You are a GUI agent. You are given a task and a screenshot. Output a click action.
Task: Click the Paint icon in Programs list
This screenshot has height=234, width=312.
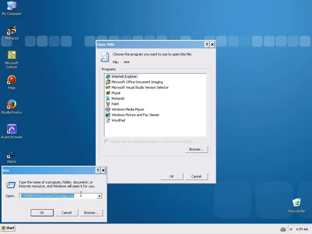pos(108,104)
